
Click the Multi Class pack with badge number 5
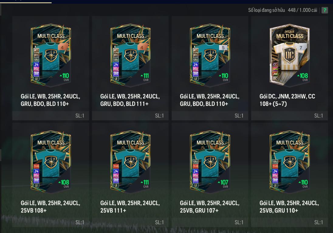click(x=210, y=56)
